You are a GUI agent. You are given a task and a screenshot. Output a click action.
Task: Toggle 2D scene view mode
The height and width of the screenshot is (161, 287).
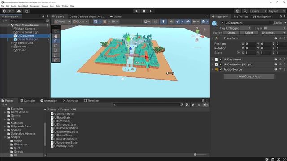156,21
